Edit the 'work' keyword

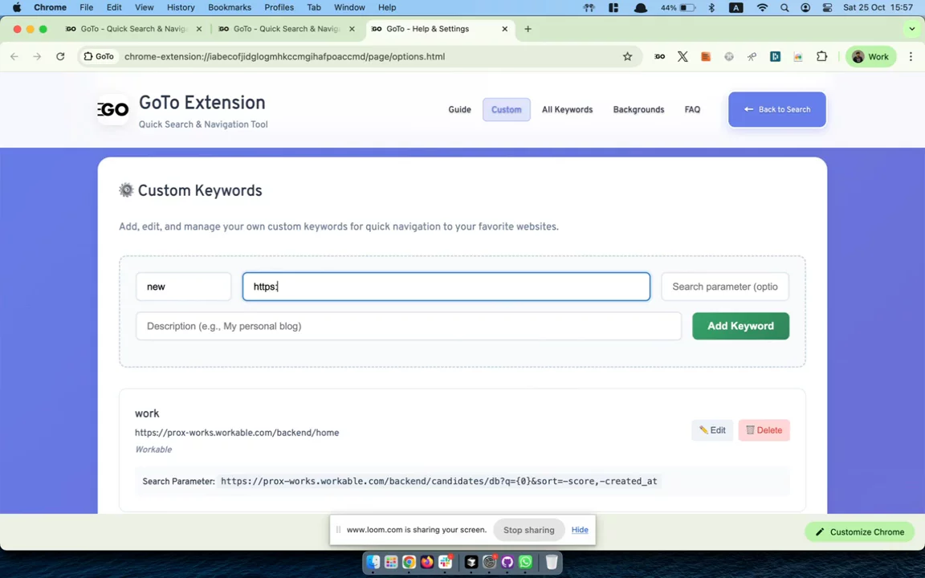tap(712, 430)
